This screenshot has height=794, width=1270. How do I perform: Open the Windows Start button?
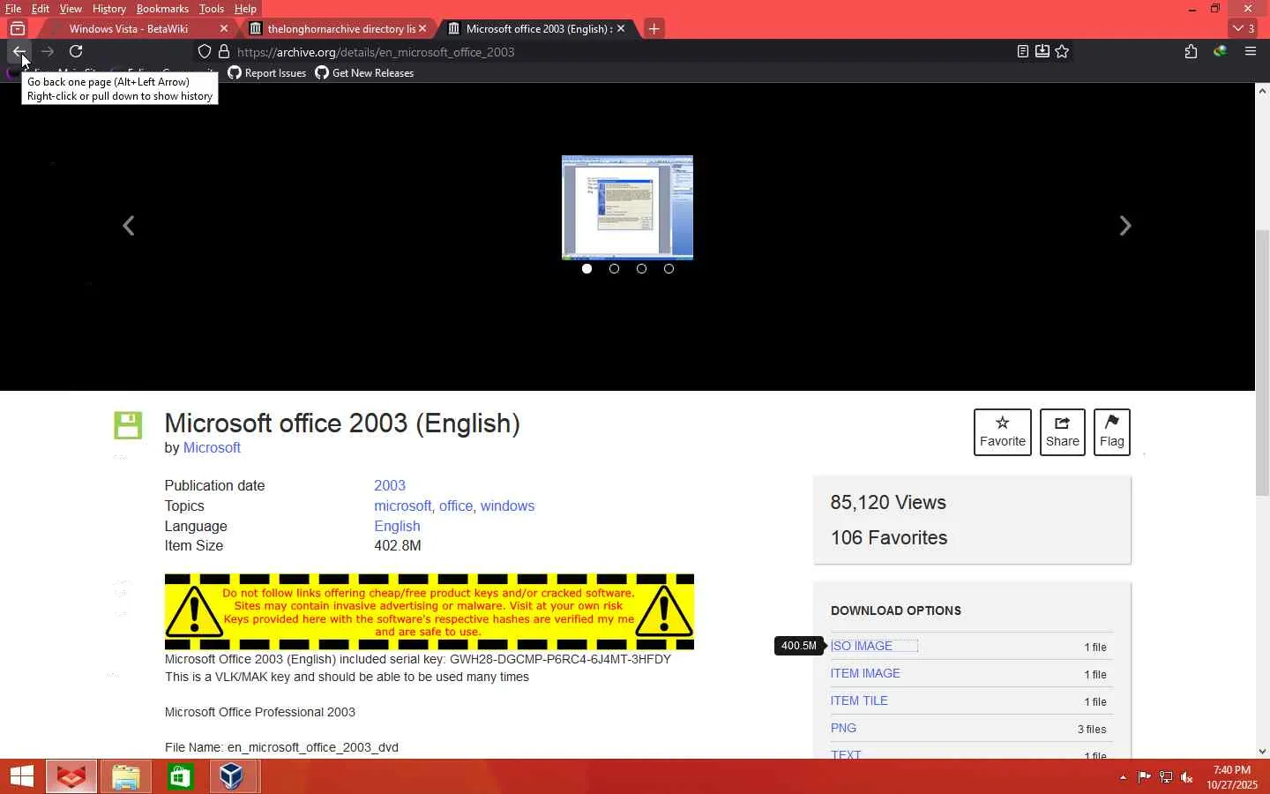click(x=22, y=777)
